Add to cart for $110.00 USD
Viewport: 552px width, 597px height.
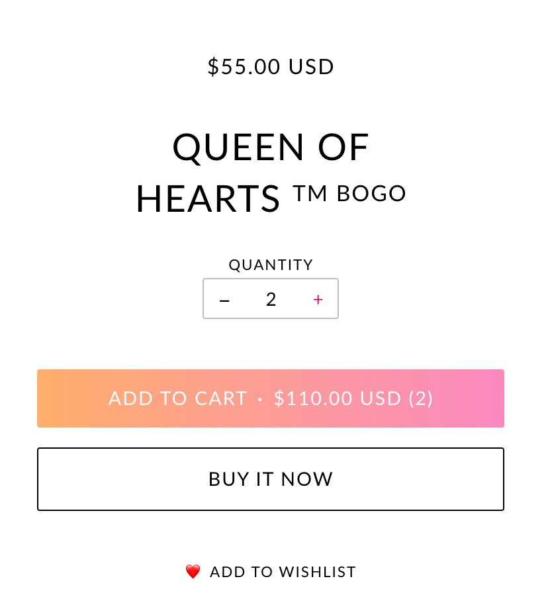click(271, 398)
